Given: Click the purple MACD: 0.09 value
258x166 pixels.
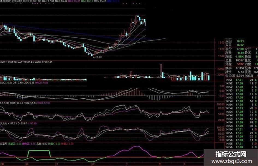Looking at the screenshot, I should (41, 83).
